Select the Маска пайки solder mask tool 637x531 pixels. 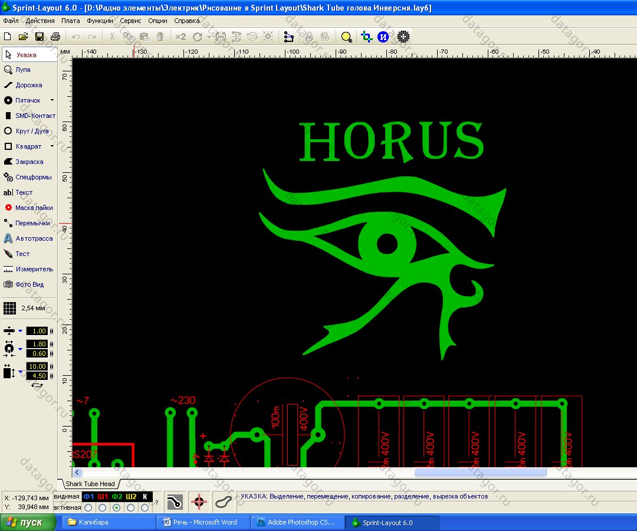click(29, 208)
